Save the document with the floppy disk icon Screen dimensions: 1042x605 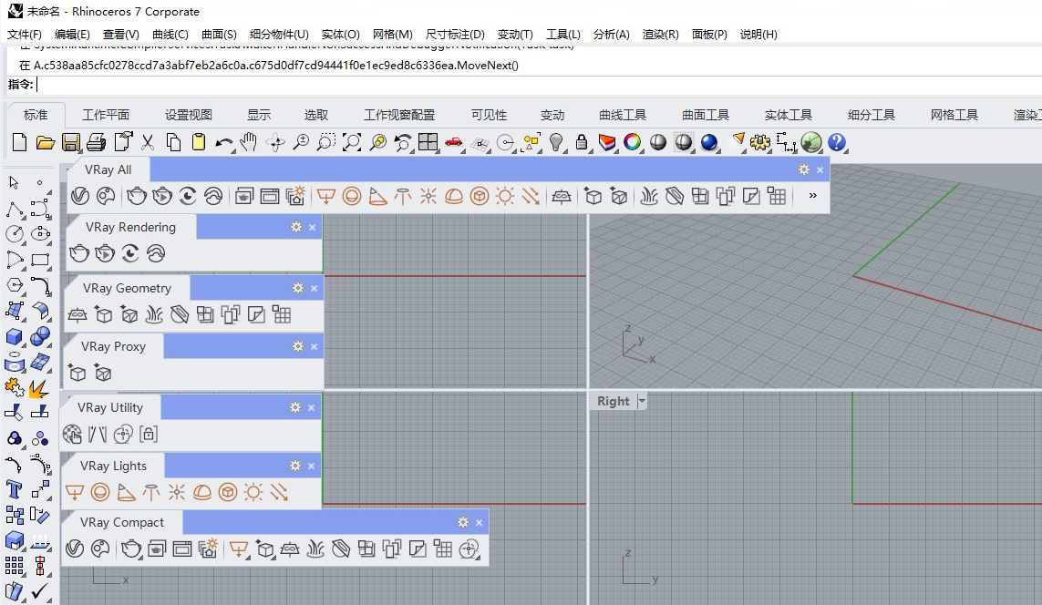coord(70,142)
